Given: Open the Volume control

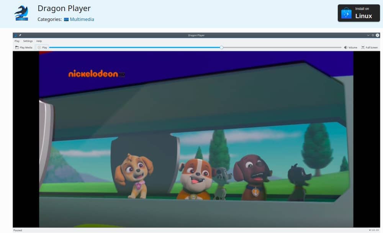Looking at the screenshot, I should (350, 47).
